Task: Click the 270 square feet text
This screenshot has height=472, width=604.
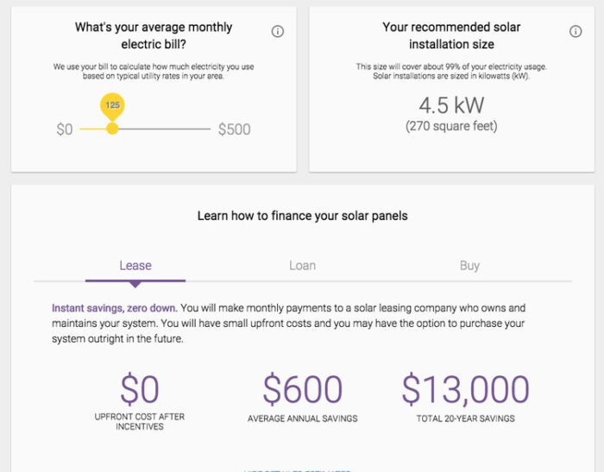Action: coord(451,127)
